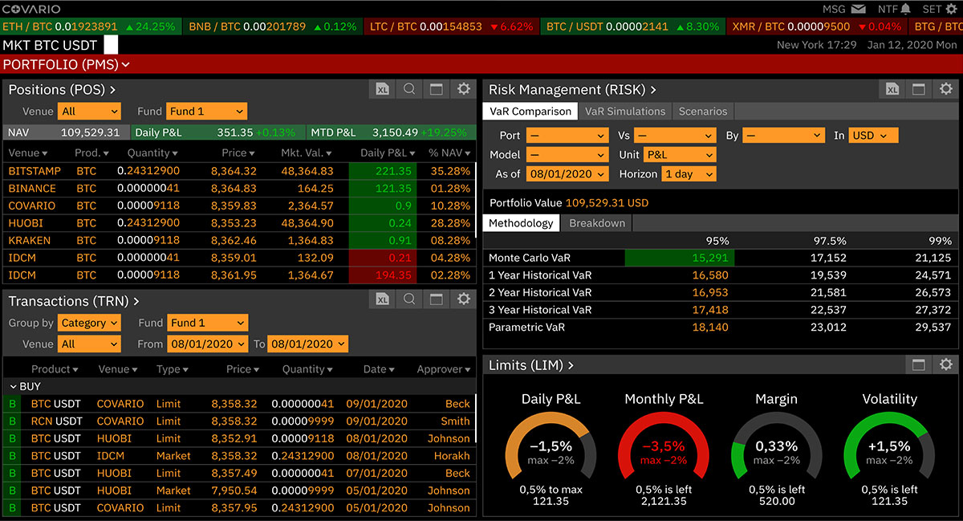
Task: Click the Positions panel search icon
Action: 409,89
